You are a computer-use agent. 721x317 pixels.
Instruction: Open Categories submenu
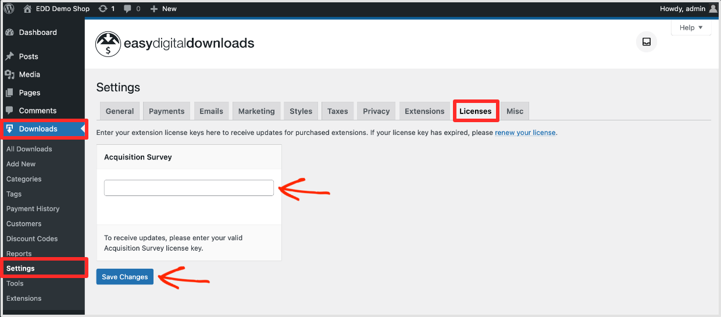(24, 179)
